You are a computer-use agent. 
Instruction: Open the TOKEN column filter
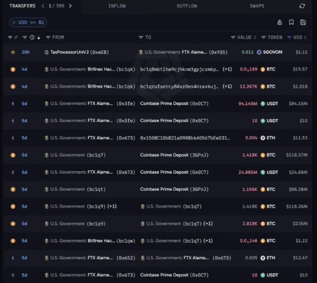pyautogui.click(x=263, y=37)
